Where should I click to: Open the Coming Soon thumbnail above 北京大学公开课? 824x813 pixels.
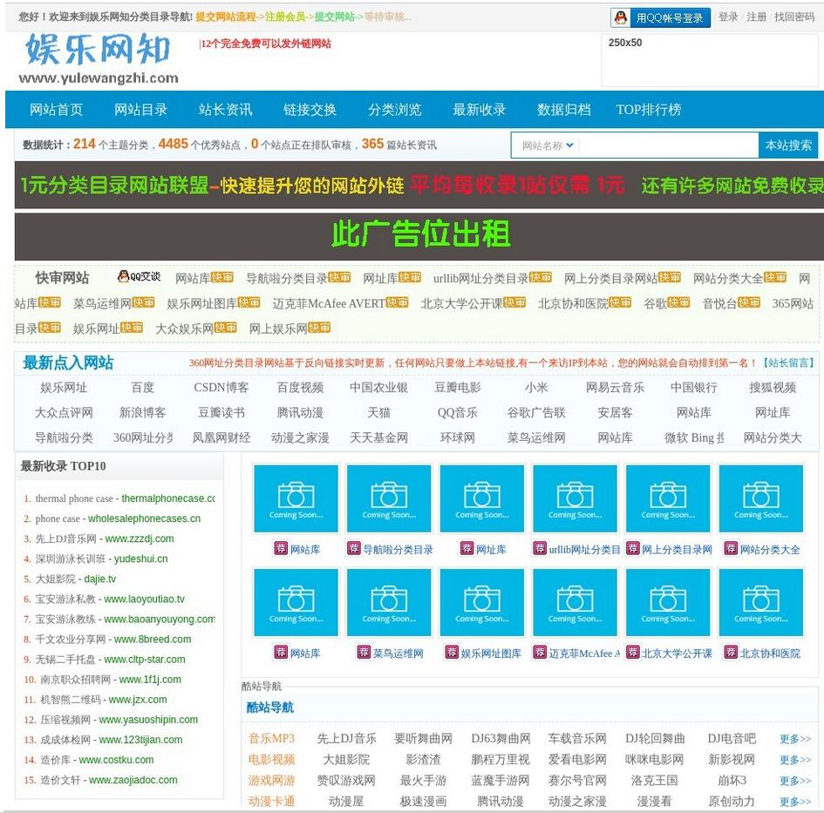668,602
